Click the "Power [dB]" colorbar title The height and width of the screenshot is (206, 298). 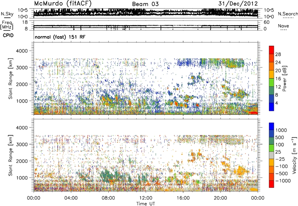[284, 78]
